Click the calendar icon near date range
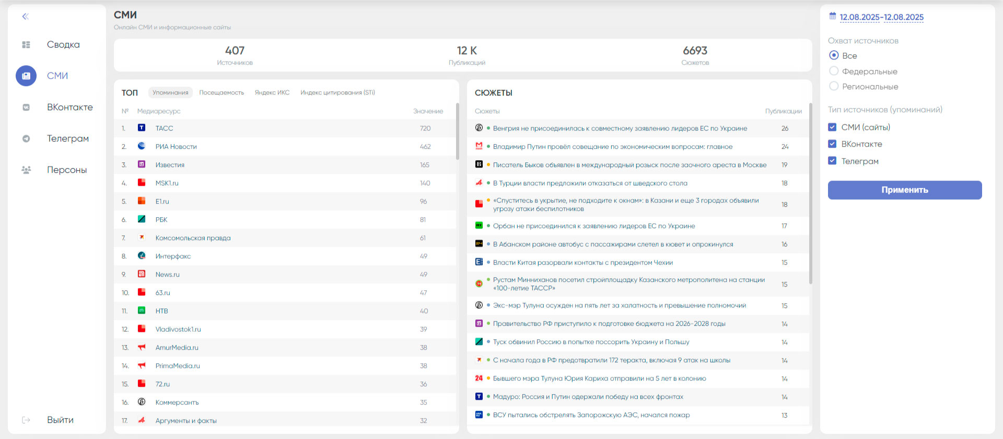This screenshot has height=439, width=1003. click(x=833, y=17)
